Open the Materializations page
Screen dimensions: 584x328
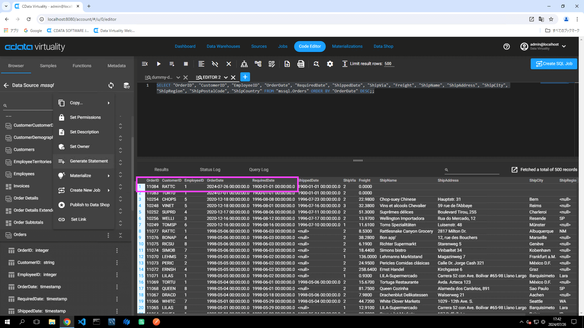click(x=347, y=46)
